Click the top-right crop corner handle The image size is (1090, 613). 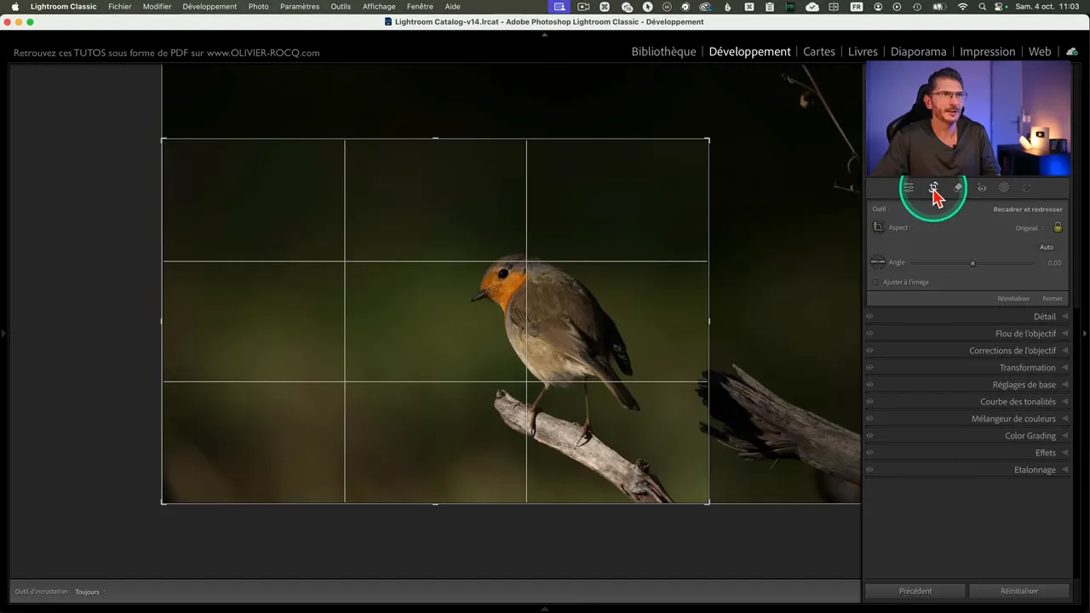[x=708, y=140]
